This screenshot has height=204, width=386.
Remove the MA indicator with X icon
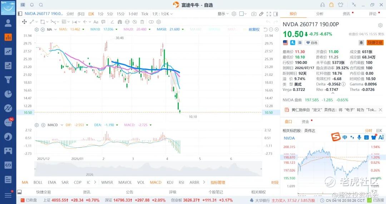tap(43, 30)
